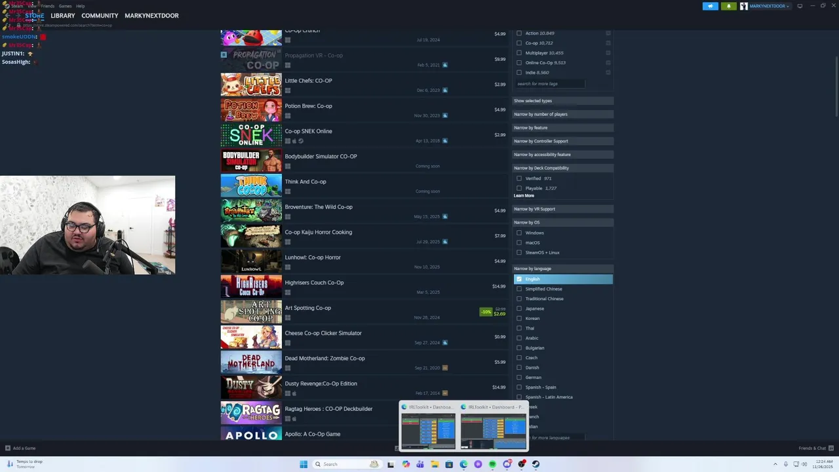Screen dimensions: 839x472
Task: Exclude the Indie tag icon
Action: [x=608, y=73]
